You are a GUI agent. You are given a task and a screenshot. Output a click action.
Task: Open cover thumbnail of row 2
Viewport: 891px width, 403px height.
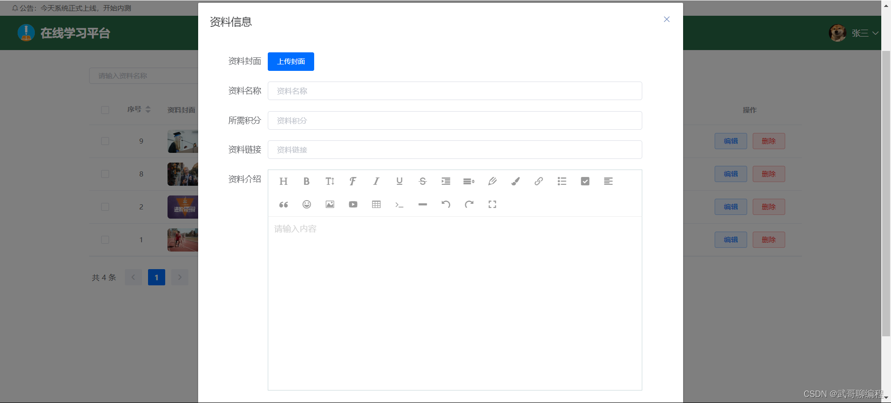click(183, 207)
